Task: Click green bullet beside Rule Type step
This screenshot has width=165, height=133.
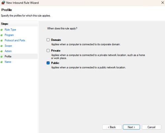Action: [1, 30]
